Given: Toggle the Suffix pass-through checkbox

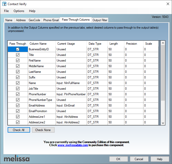Looking at the screenshot, I should 18,77.
